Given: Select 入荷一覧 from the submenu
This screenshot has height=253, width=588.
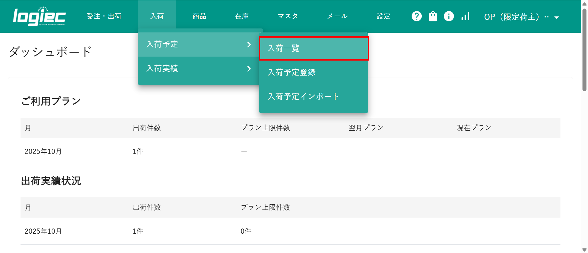Looking at the screenshot, I should (x=314, y=48).
